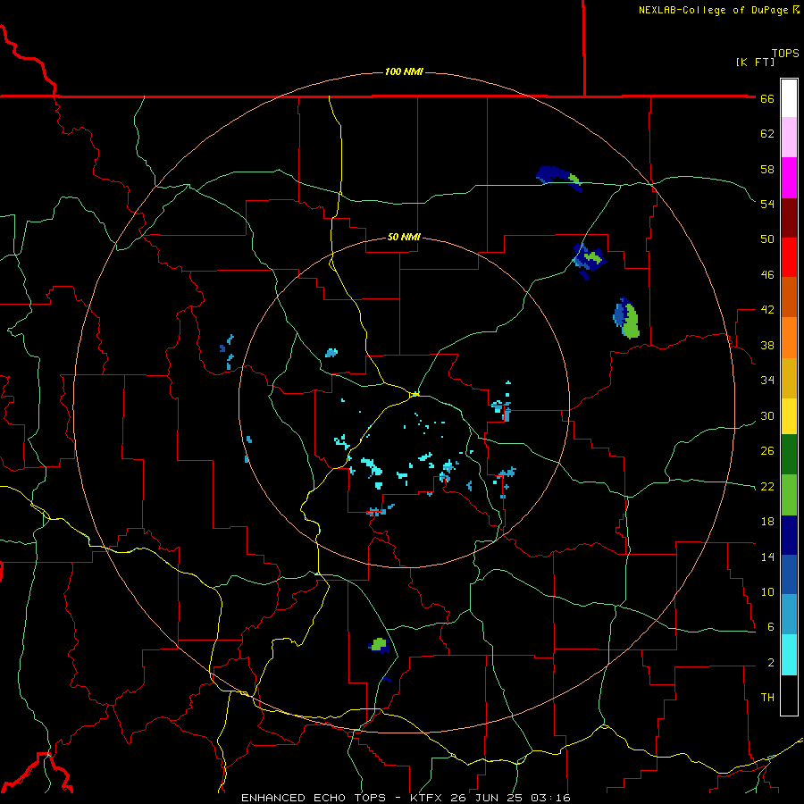Select the 6 legend scale value
Viewport: 804px width, 804px height.
tap(771, 627)
